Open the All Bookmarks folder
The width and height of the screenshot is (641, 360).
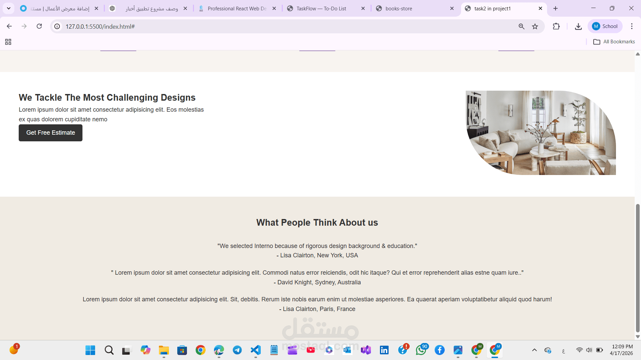[x=614, y=42]
